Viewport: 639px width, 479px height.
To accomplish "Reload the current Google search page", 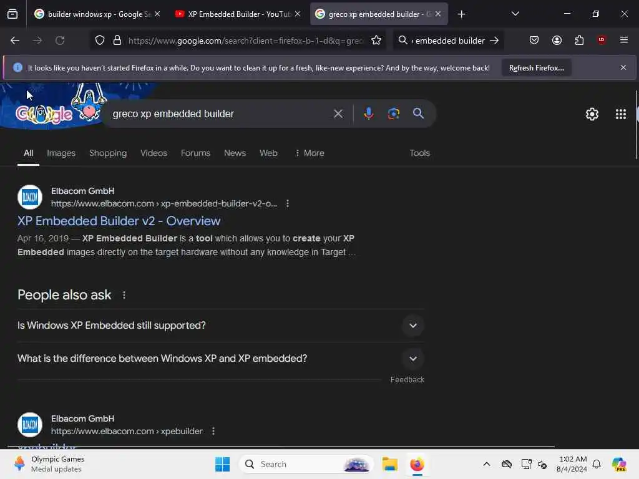I will tap(60, 41).
